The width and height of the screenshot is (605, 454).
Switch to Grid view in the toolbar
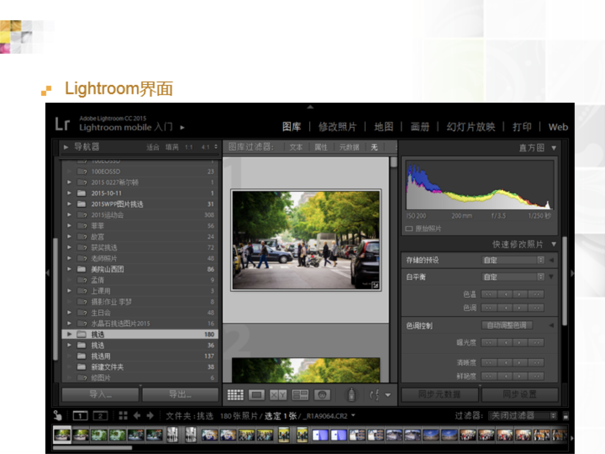(236, 395)
